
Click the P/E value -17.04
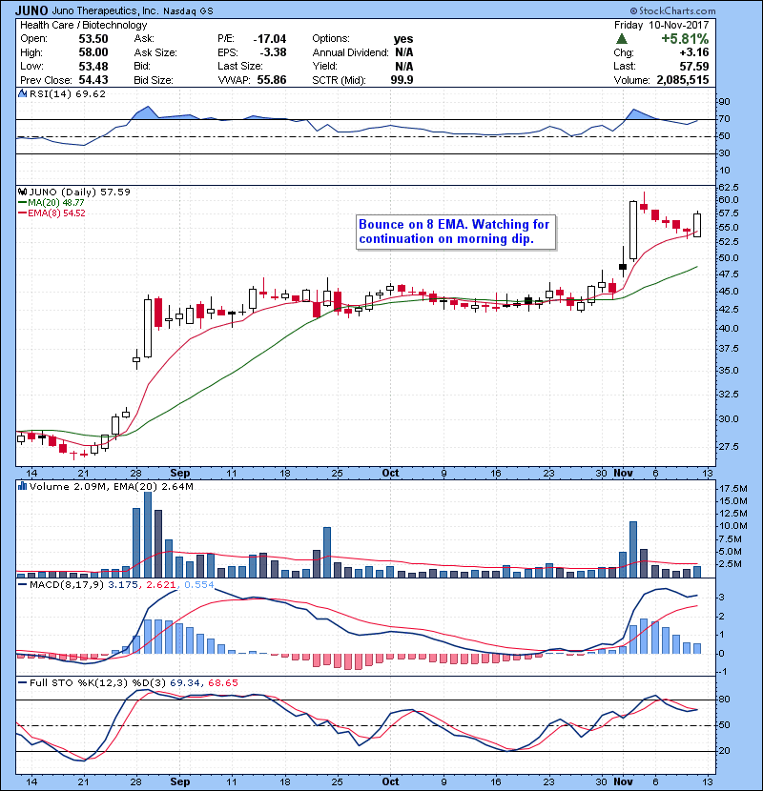point(270,39)
